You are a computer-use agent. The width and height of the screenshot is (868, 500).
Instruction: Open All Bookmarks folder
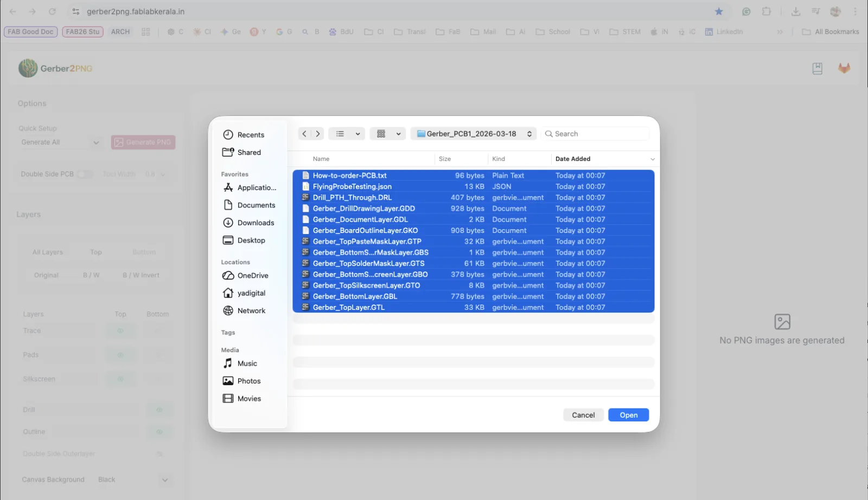831,32
